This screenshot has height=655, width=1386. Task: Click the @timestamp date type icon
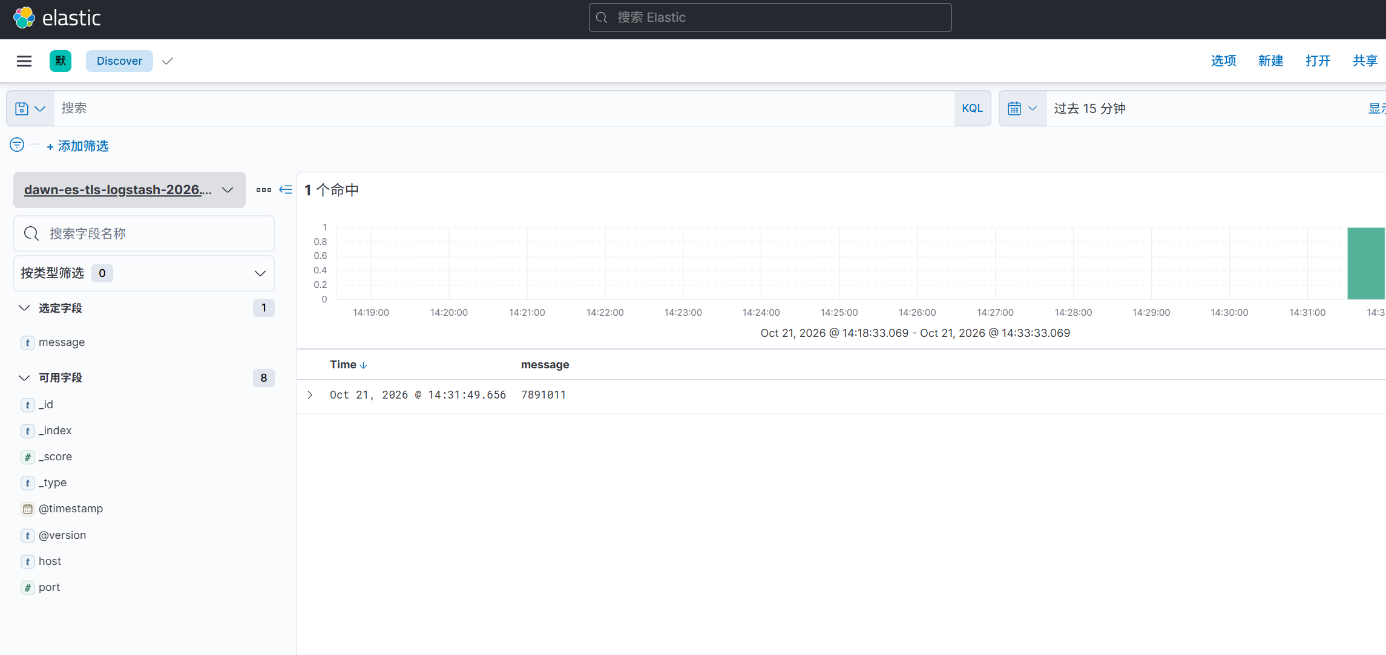27,509
